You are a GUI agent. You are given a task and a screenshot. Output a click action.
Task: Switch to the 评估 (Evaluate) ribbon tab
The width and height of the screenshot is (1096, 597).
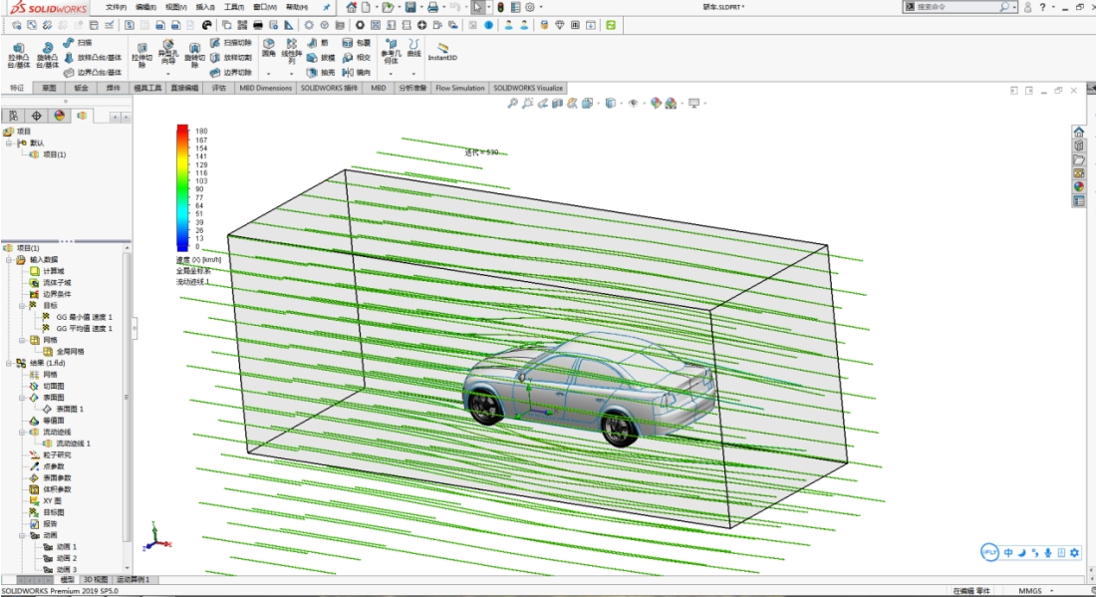click(x=219, y=88)
